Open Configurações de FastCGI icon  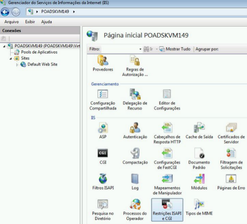167,153
